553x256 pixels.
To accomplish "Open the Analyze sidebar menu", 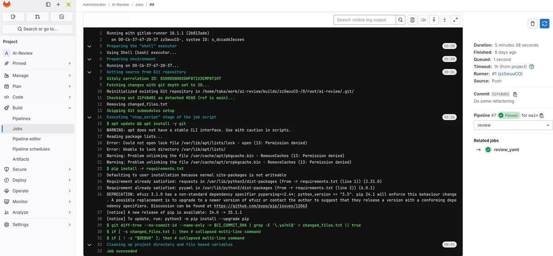I will [x=38, y=212].
